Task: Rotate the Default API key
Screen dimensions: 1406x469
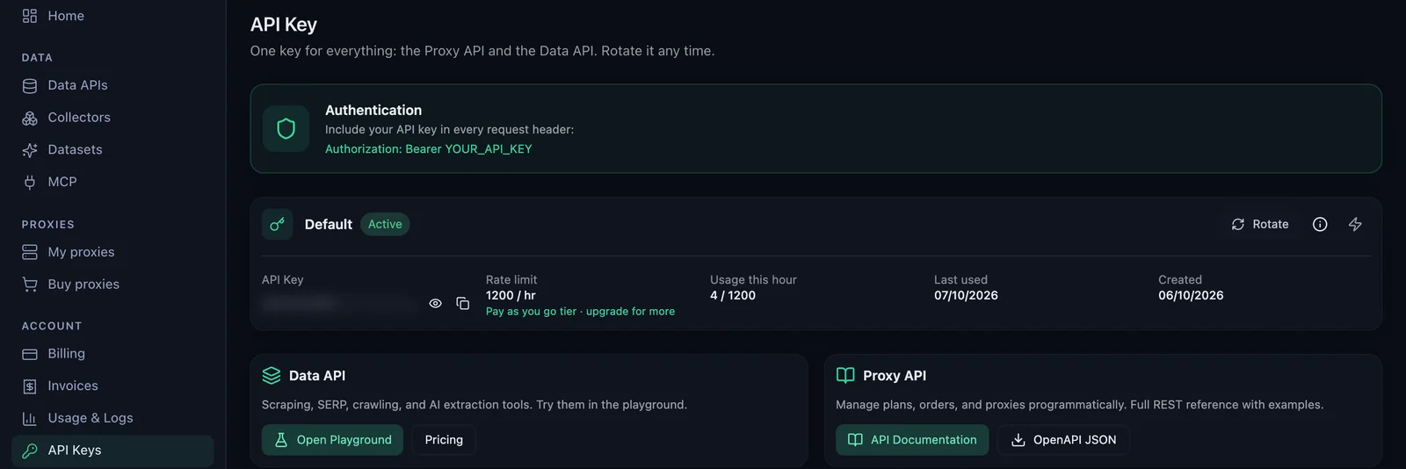Action: click(x=1260, y=224)
